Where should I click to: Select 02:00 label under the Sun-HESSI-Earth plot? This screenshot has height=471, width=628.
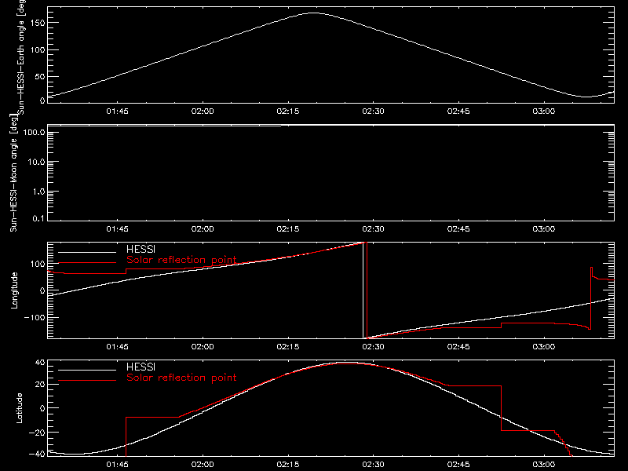pos(203,111)
